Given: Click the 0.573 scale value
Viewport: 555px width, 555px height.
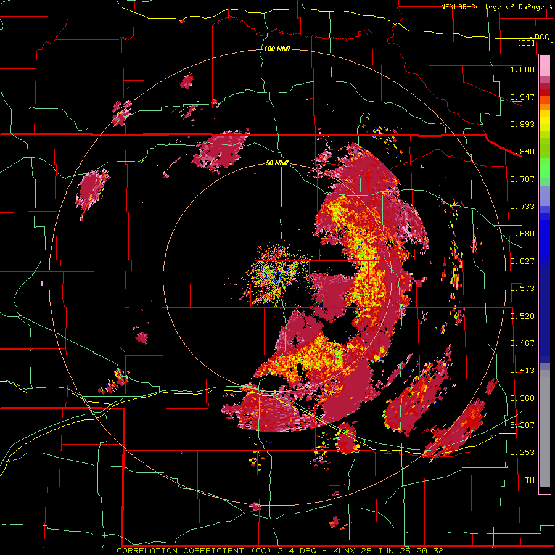Looking at the screenshot, I should (522, 289).
